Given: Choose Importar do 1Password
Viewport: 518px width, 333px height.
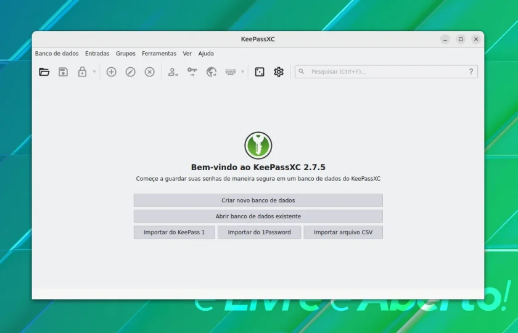Looking at the screenshot, I should (x=260, y=232).
